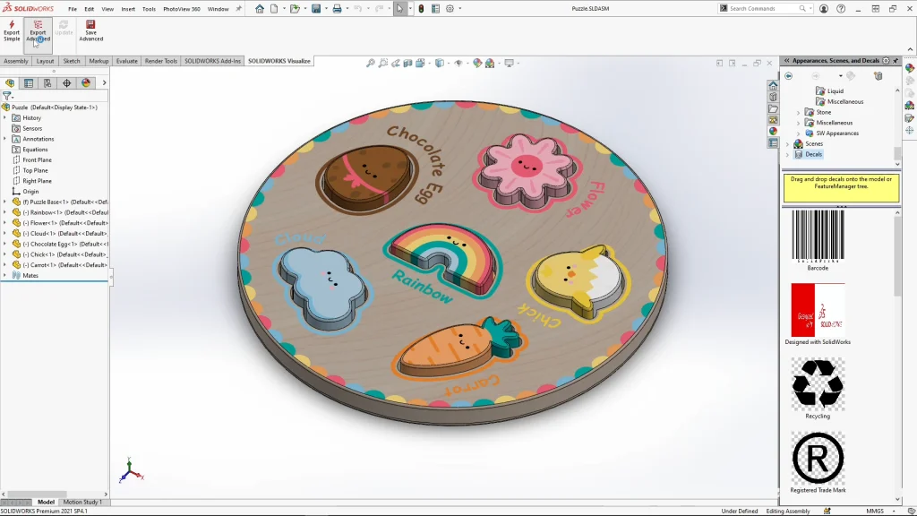Expand the Puzzle Base component in tree
Image resolution: width=917 pixels, height=516 pixels.
point(4,202)
